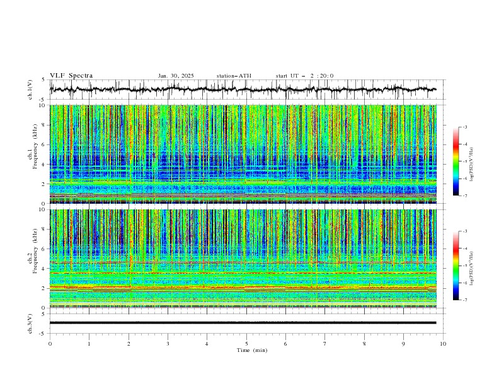Click the upper color scale bar
Image resolution: width=499 pixels, height=386 pixels.
pyautogui.click(x=456, y=161)
